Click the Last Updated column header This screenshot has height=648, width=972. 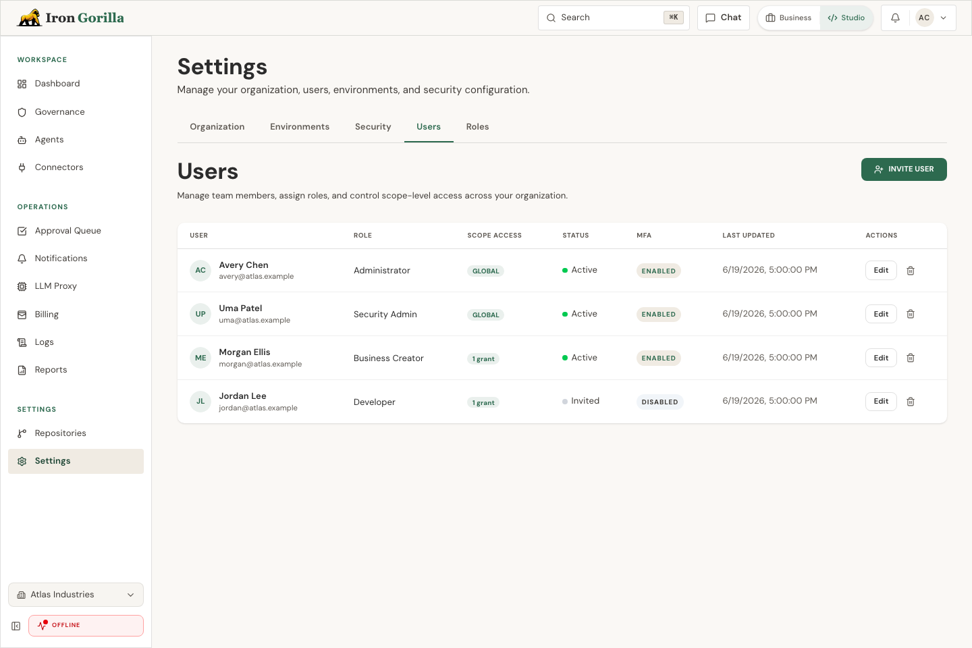pos(749,236)
